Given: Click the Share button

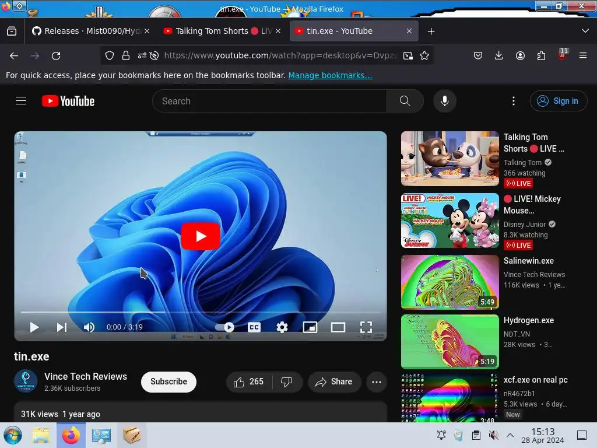Looking at the screenshot, I should (334, 381).
